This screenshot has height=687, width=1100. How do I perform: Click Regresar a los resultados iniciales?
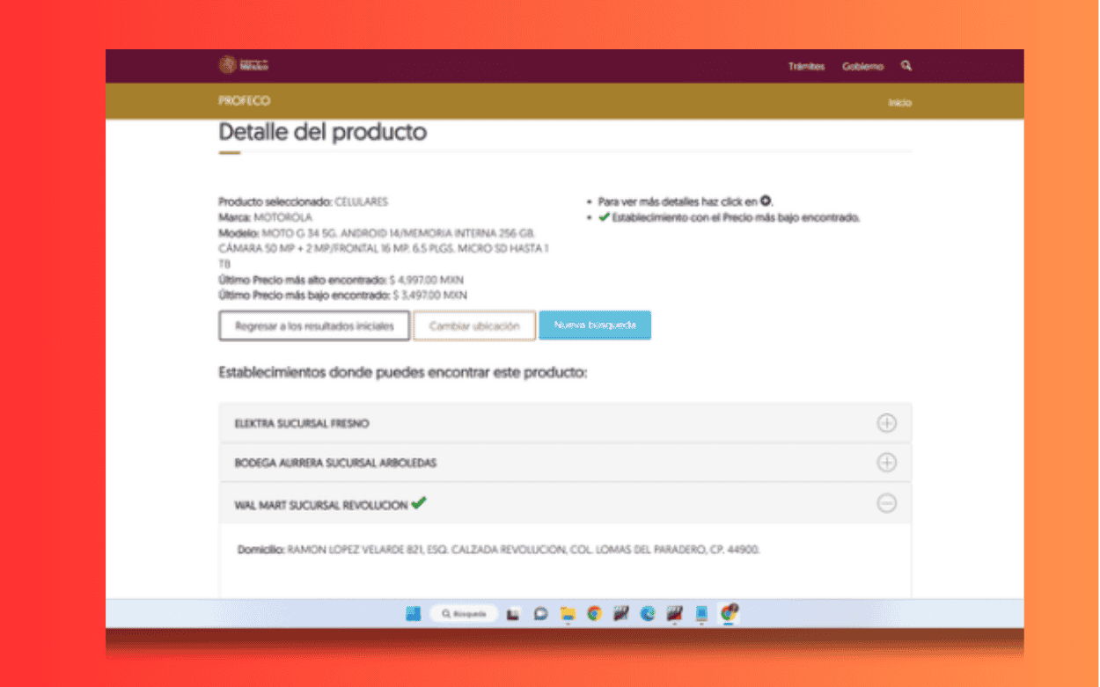(314, 325)
